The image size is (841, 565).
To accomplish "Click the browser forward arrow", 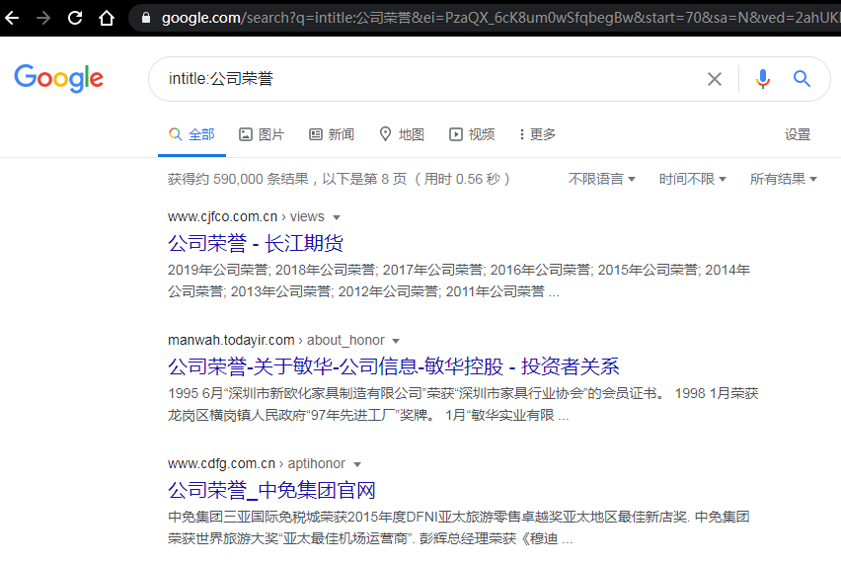I will [x=43, y=18].
